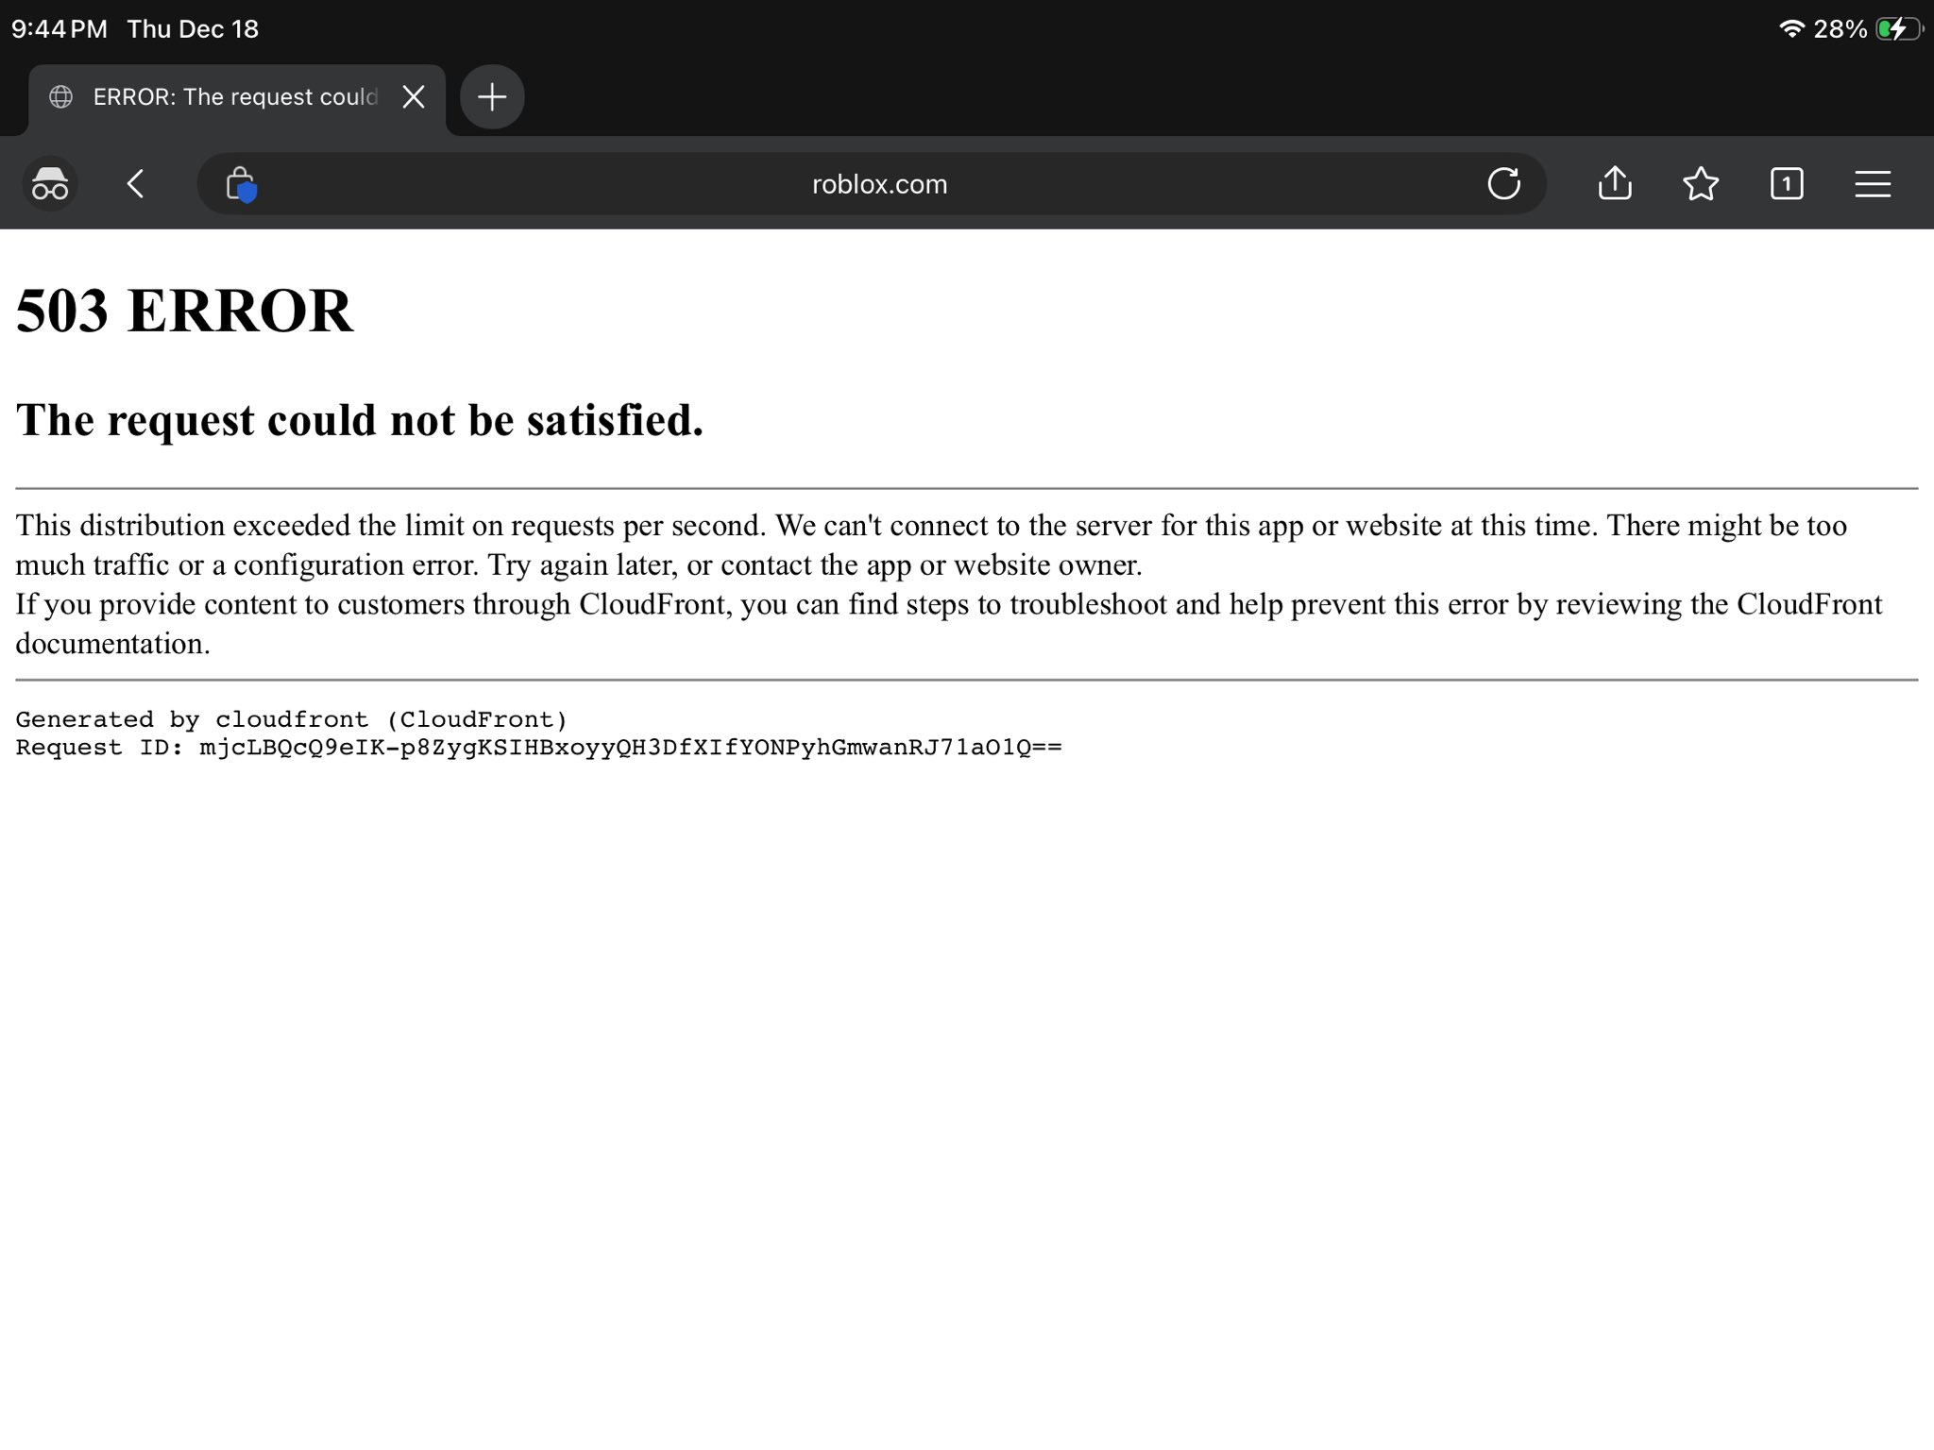
Task: Tap the private browsing glasses icon
Action: pyautogui.click(x=50, y=183)
